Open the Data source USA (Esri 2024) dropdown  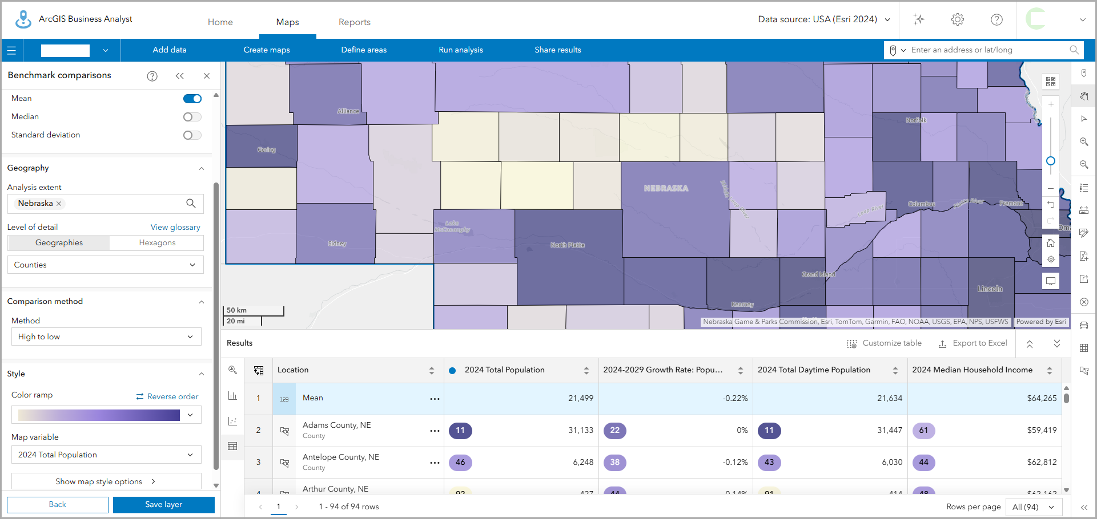point(824,19)
